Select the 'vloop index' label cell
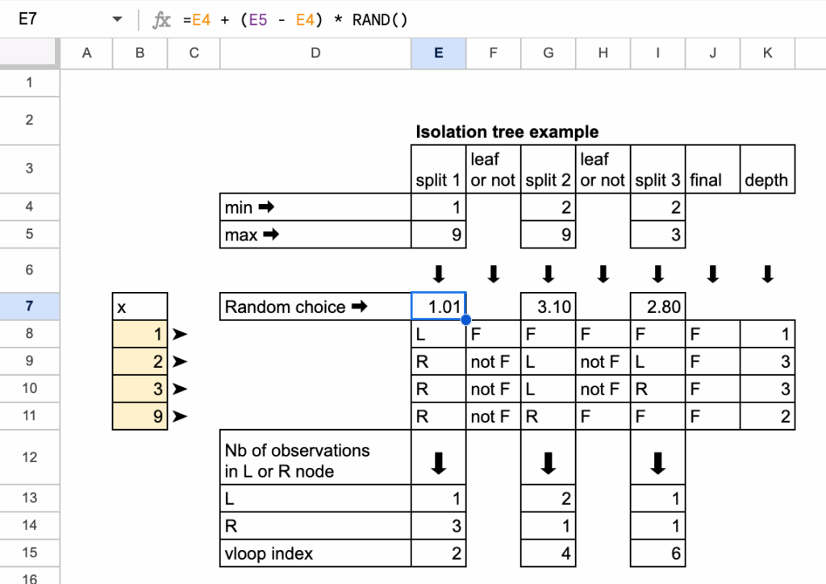 315,553
